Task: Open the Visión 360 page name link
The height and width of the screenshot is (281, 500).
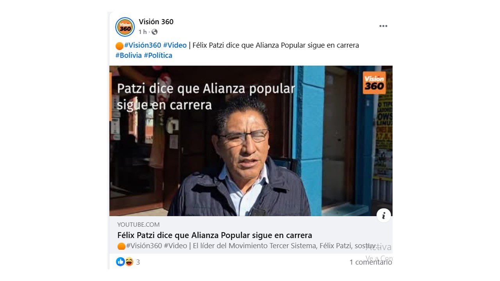Action: tap(156, 22)
